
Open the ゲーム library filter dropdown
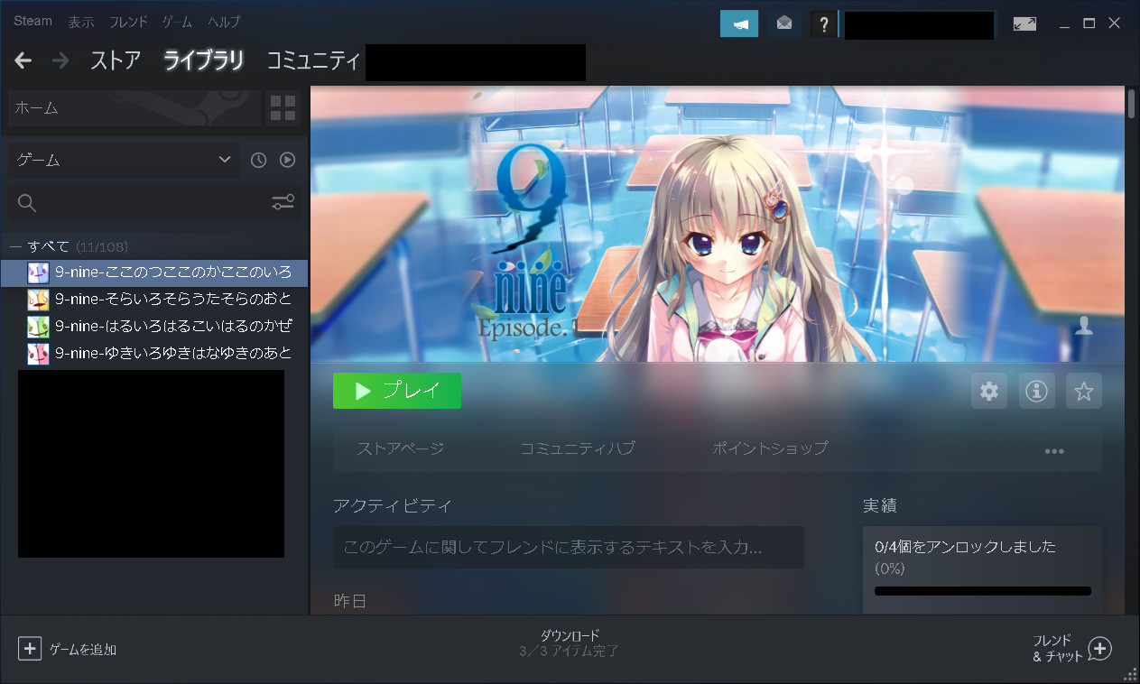(124, 160)
